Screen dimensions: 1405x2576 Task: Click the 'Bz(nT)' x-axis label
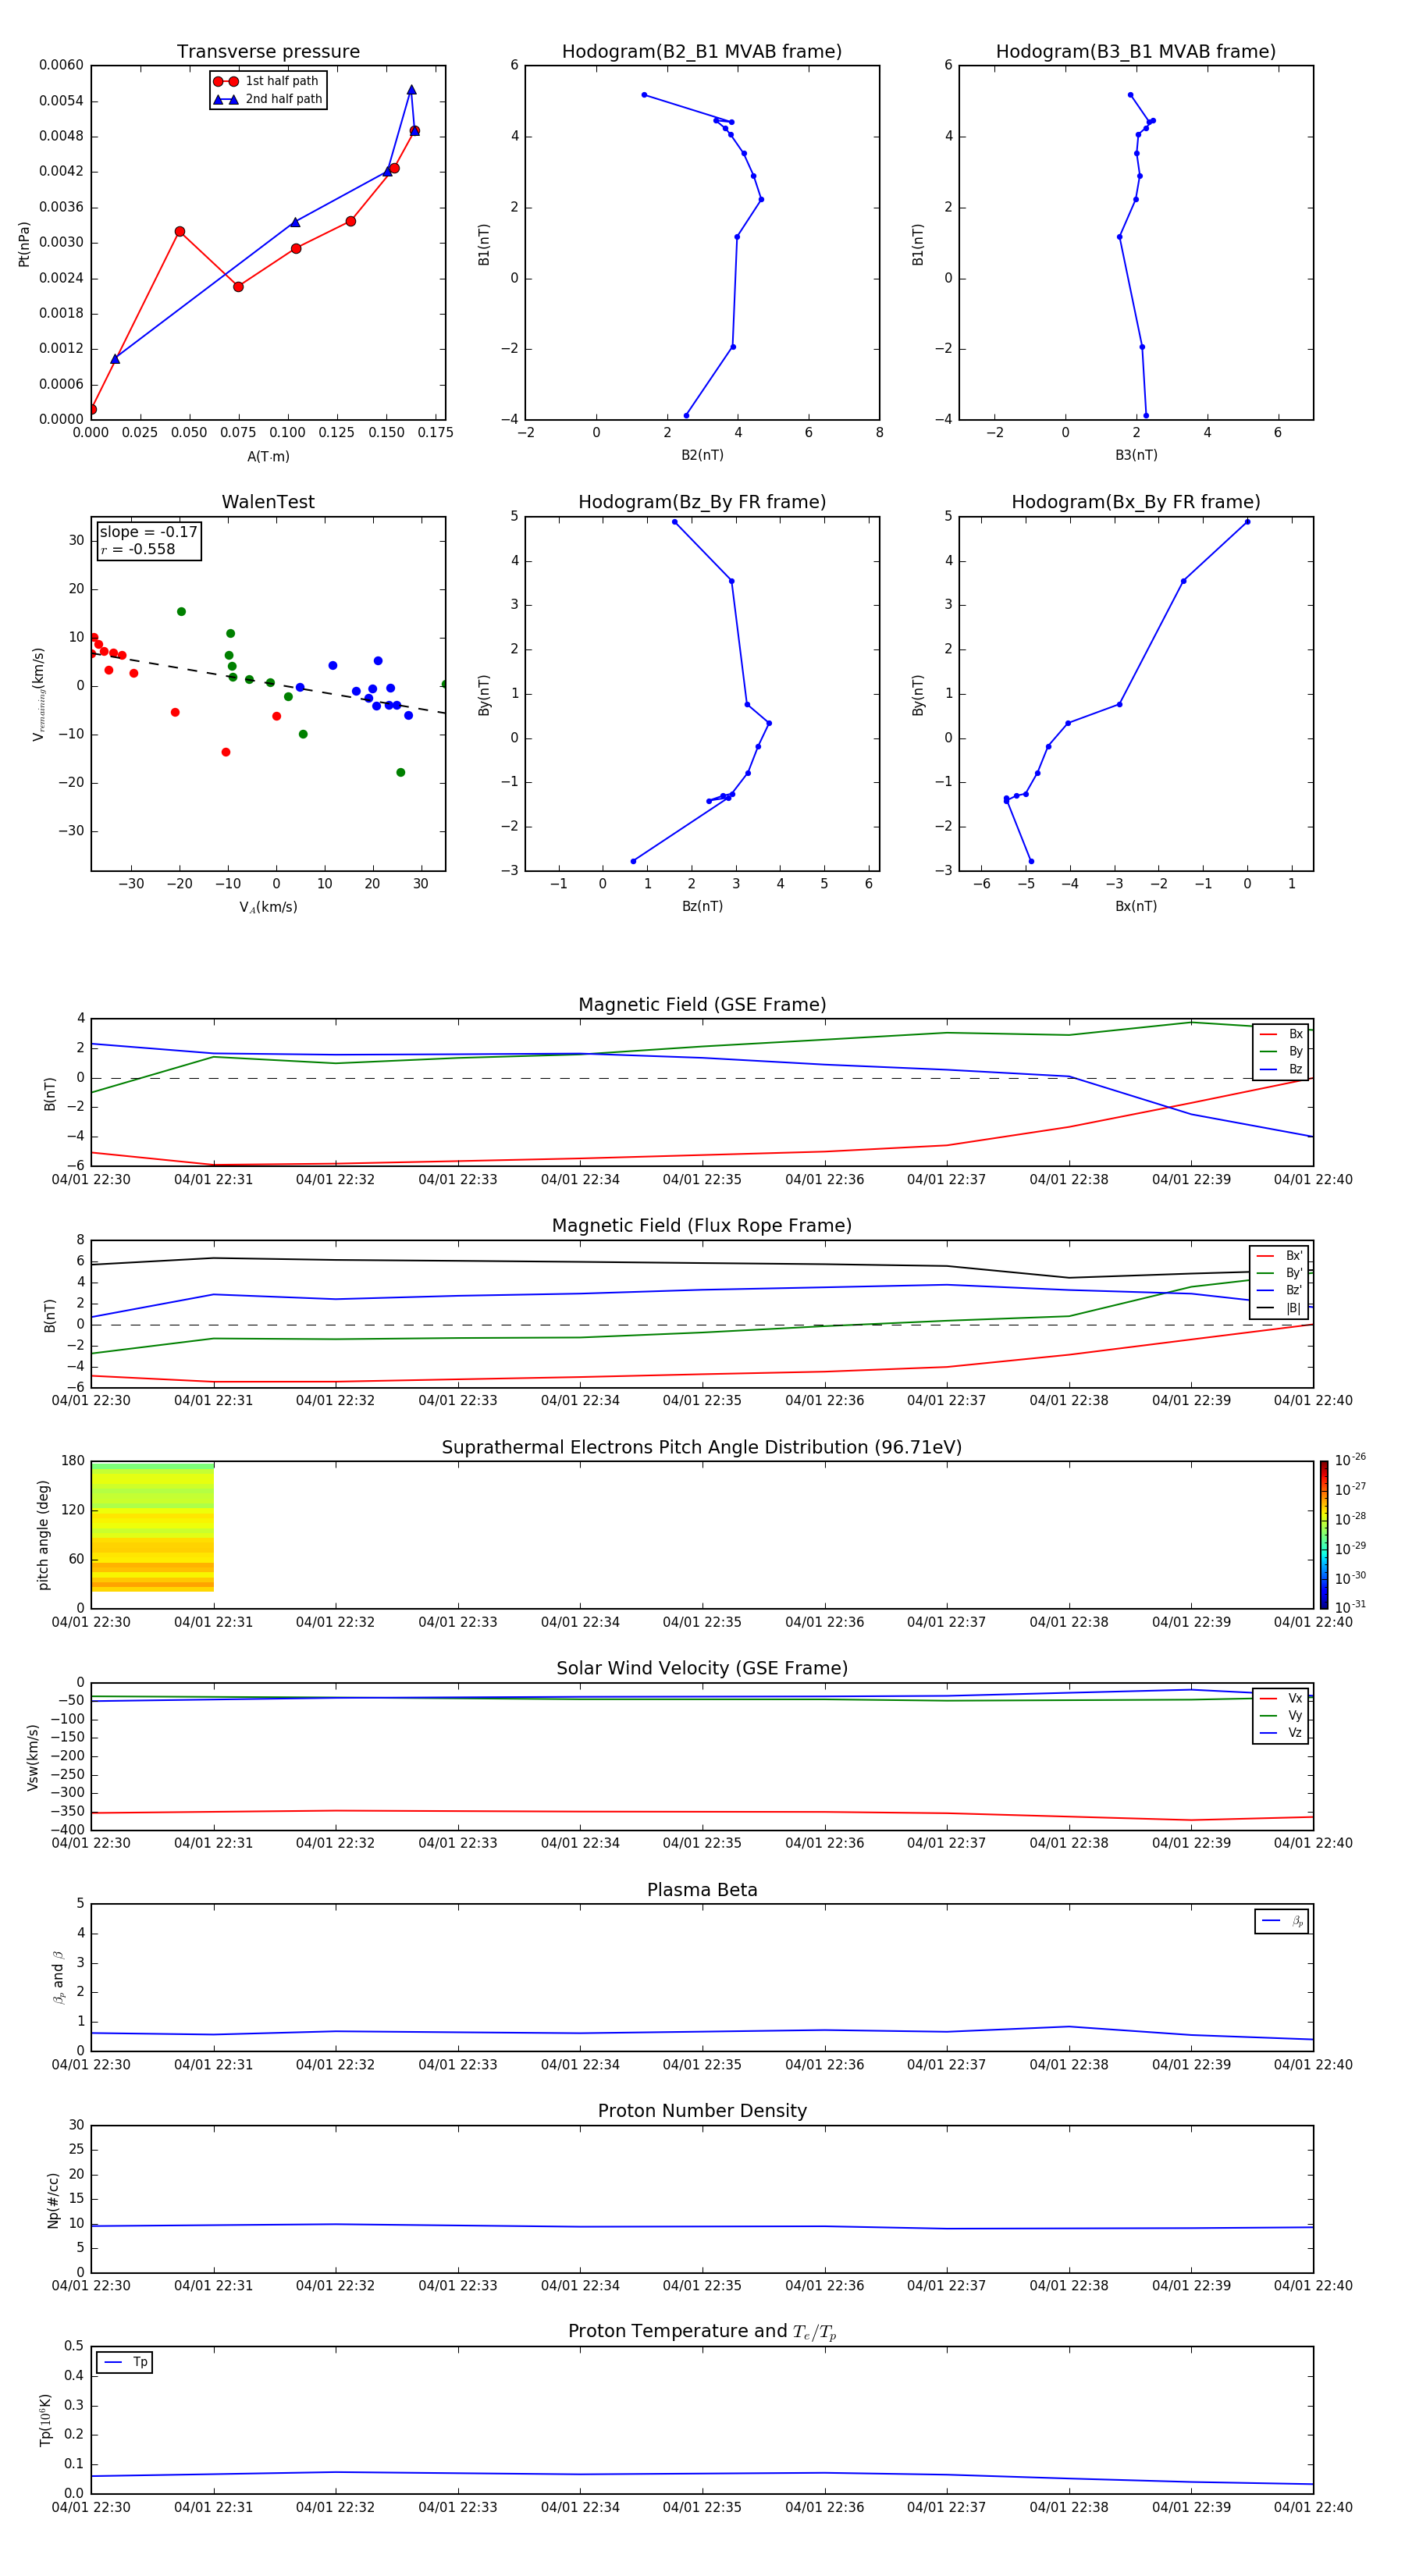coord(702,906)
